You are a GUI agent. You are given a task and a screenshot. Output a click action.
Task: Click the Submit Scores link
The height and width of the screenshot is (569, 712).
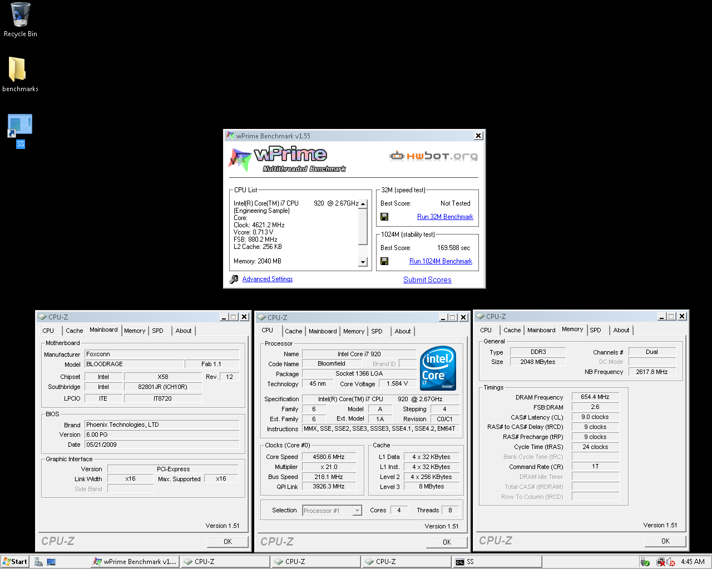427,279
